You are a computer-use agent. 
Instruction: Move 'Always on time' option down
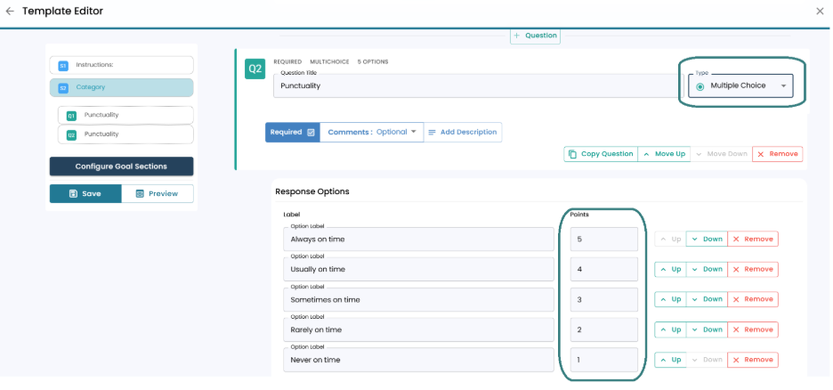pos(707,240)
